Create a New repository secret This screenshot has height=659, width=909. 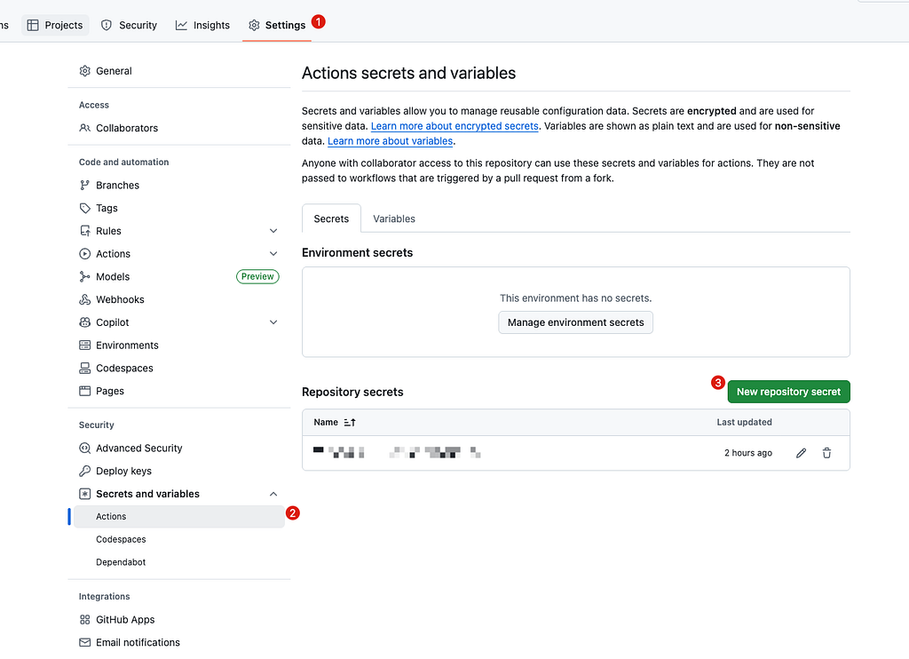coord(789,392)
